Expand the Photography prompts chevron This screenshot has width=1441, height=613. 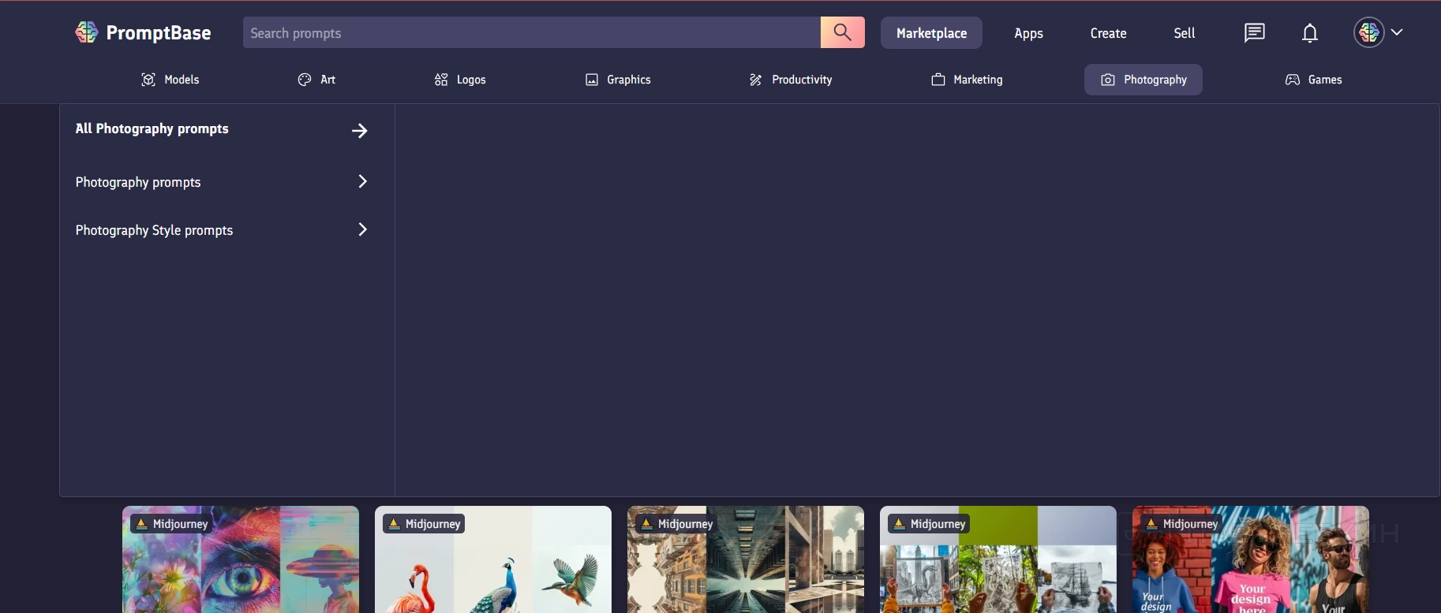tap(363, 181)
